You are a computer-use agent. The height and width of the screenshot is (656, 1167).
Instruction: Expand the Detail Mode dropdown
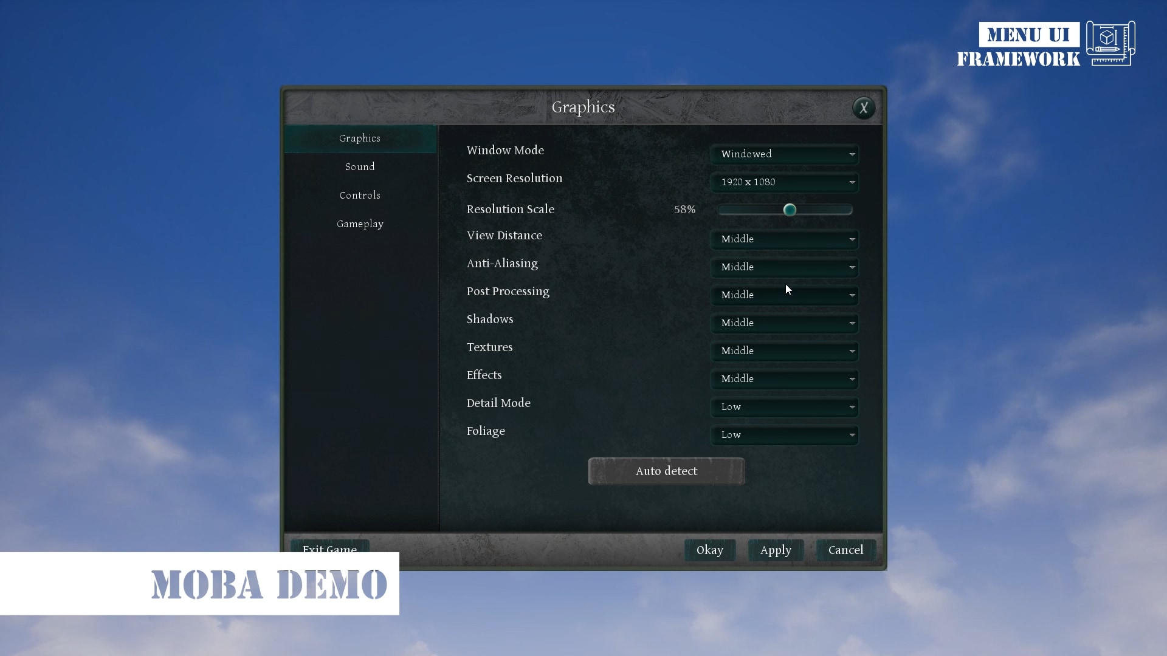tap(785, 406)
